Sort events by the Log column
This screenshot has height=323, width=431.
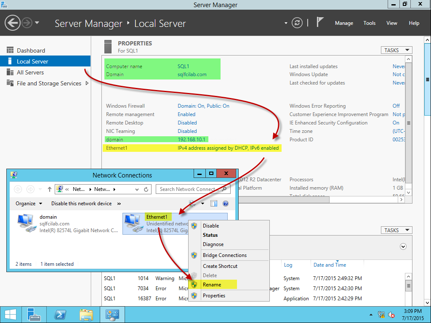click(x=288, y=265)
